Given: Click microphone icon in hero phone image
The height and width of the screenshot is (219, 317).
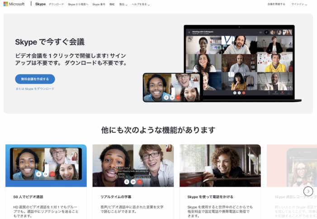Looking at the screenshot, I should tap(166, 97).
